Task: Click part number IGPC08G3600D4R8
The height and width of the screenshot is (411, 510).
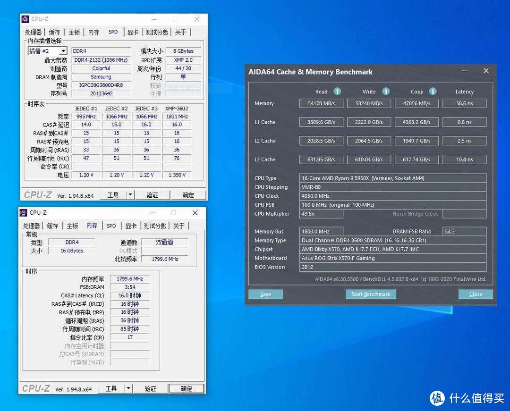Action: tap(101, 85)
